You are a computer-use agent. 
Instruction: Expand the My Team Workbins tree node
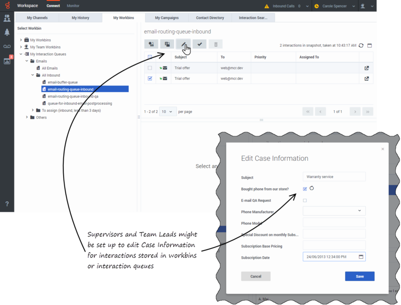pyautogui.click(x=21, y=47)
